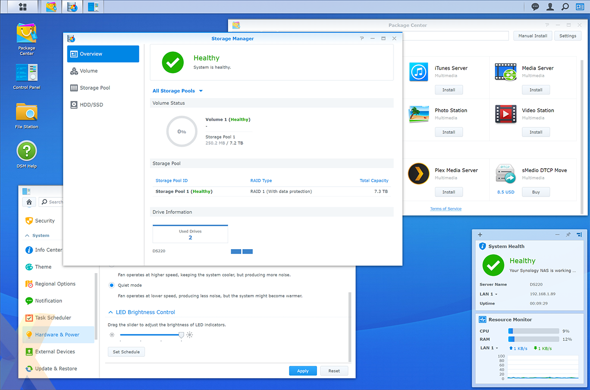Select Update & Restore in Control Panel
Viewport: 590px width, 390px height.
tap(59, 369)
